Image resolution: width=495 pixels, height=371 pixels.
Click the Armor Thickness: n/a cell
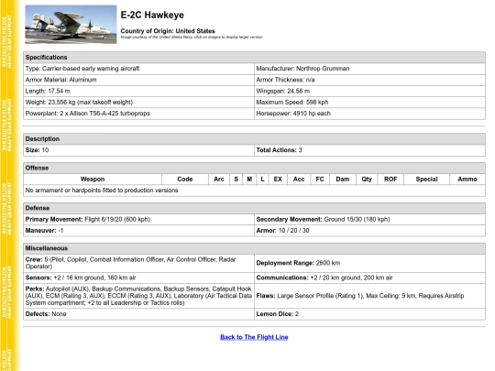click(x=369, y=80)
